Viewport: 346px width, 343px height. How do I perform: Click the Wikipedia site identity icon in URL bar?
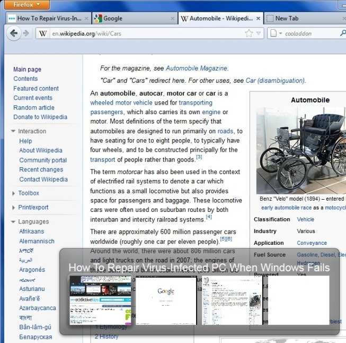43,33
